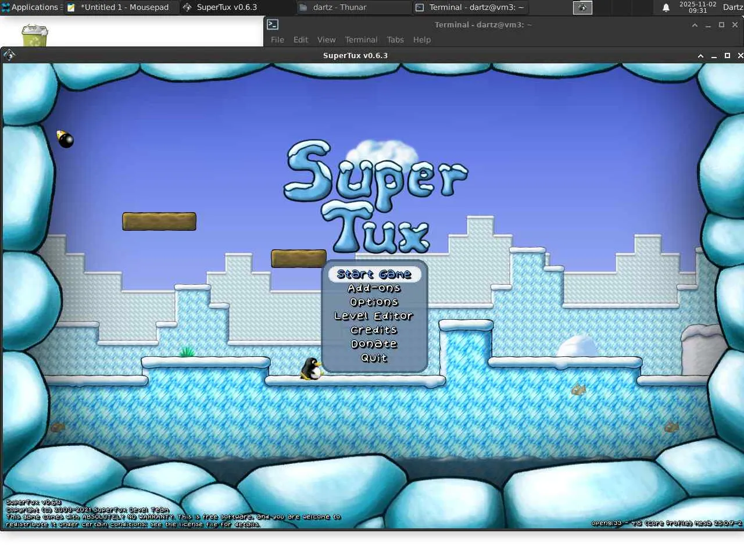This screenshot has width=744, height=558.
Task: Click the 'Terminal - dartz@vm3: ~' window title
Action: (x=483, y=25)
